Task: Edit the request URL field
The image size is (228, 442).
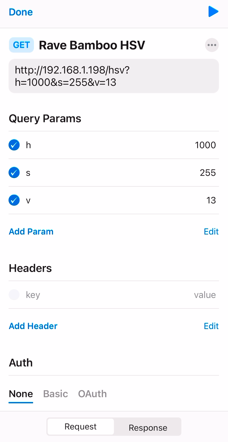Action: (x=114, y=76)
